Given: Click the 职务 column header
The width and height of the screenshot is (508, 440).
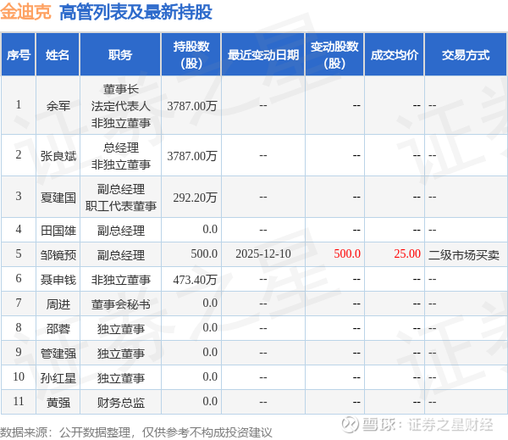Looking at the screenshot, I should pyautogui.click(x=120, y=54).
